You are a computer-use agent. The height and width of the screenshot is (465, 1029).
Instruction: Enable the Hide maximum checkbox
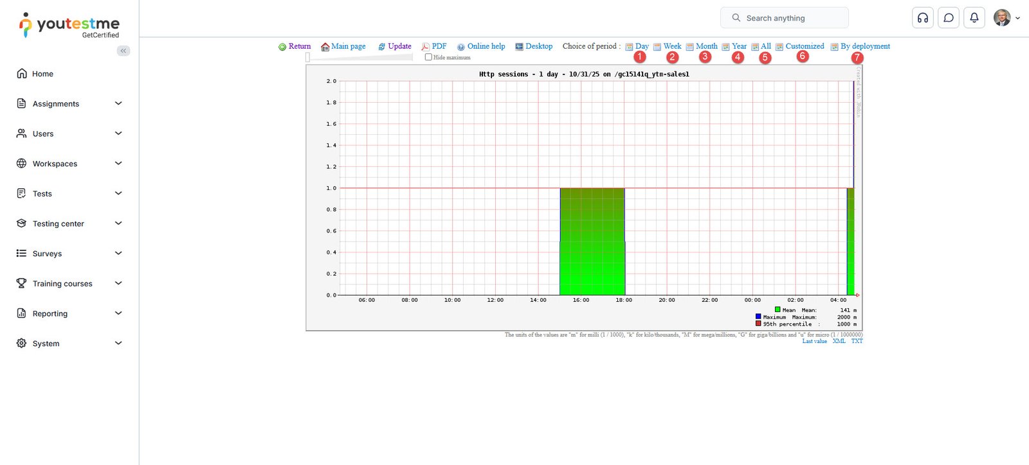pos(428,57)
